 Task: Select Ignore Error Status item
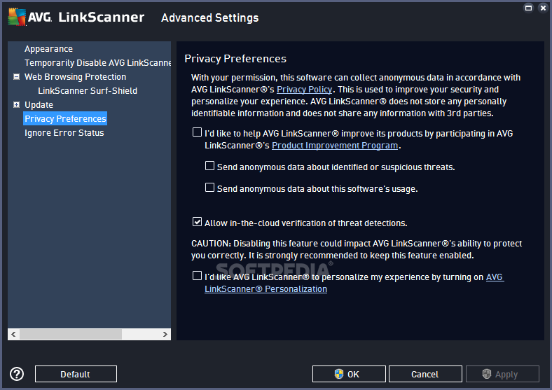pos(64,133)
